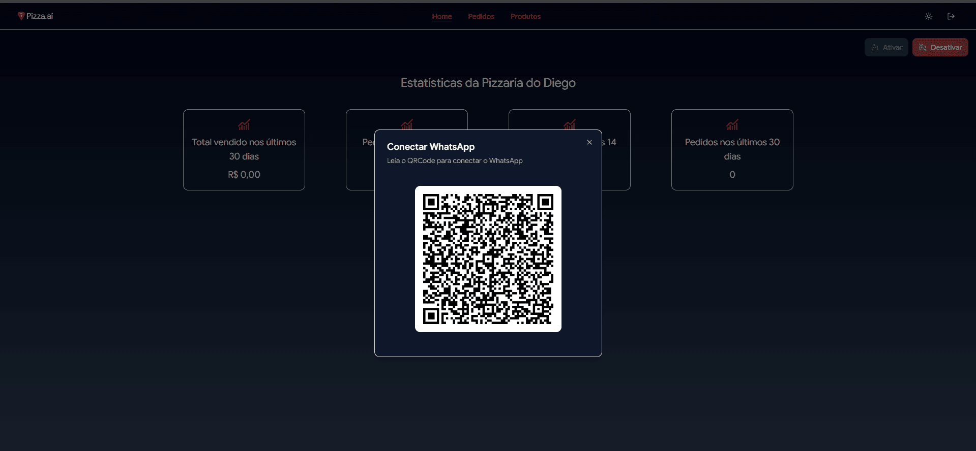976x451 pixels.
Task: Click the logout icon
Action: tap(951, 16)
